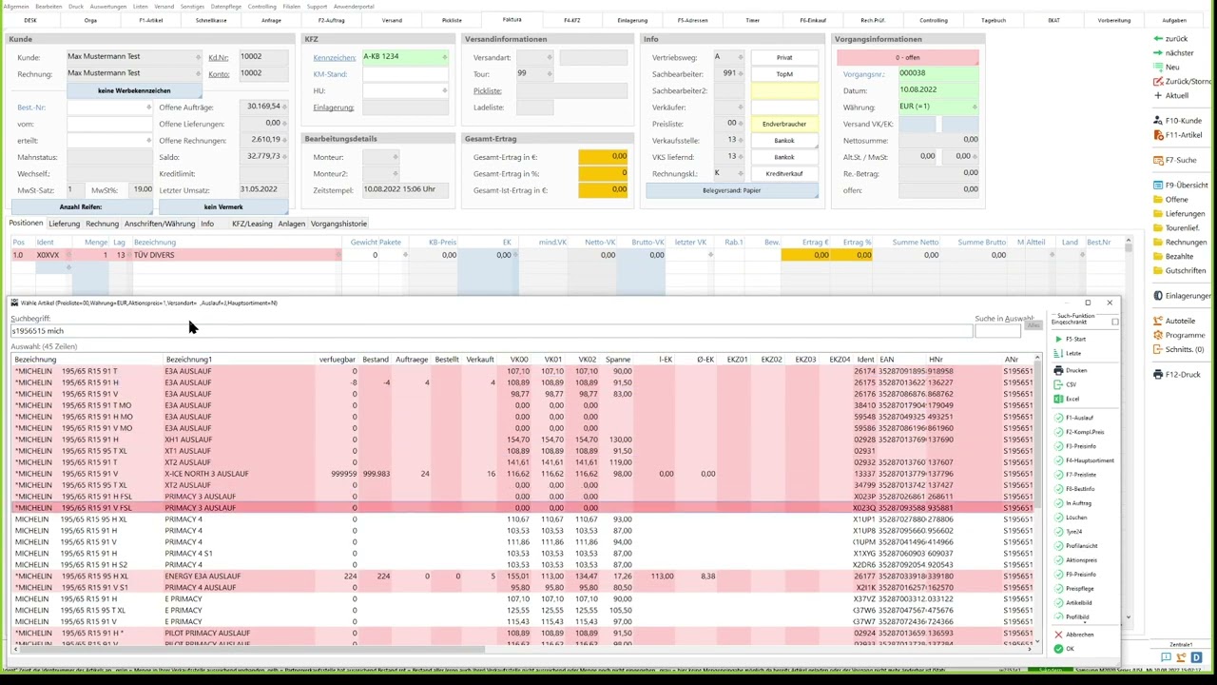Enable Such-Funktion Eingeschränkt checkbox

point(1115,322)
